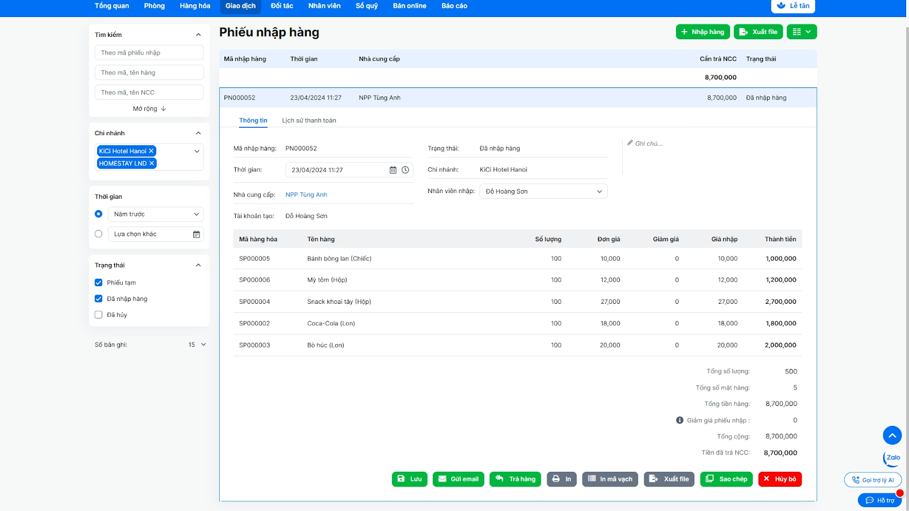Click the Coca-Cola (Lon) product name
Image resolution: width=909 pixels, height=511 pixels.
[x=331, y=324]
